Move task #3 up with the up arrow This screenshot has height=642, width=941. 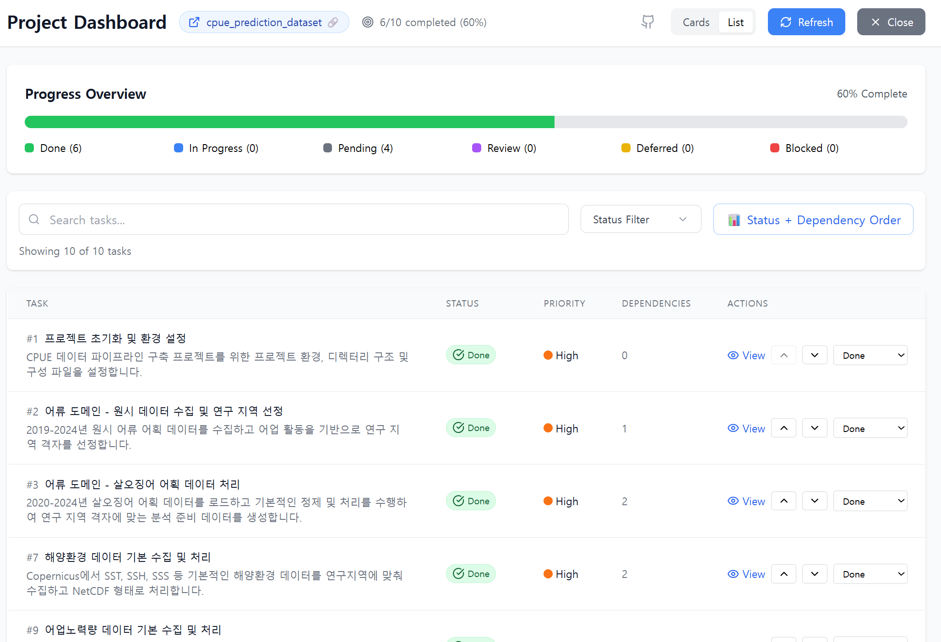coord(784,501)
